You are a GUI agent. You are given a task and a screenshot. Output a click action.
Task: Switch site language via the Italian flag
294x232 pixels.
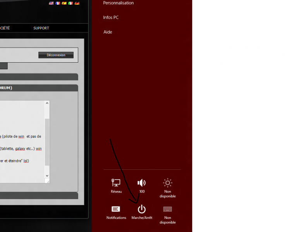70,3
